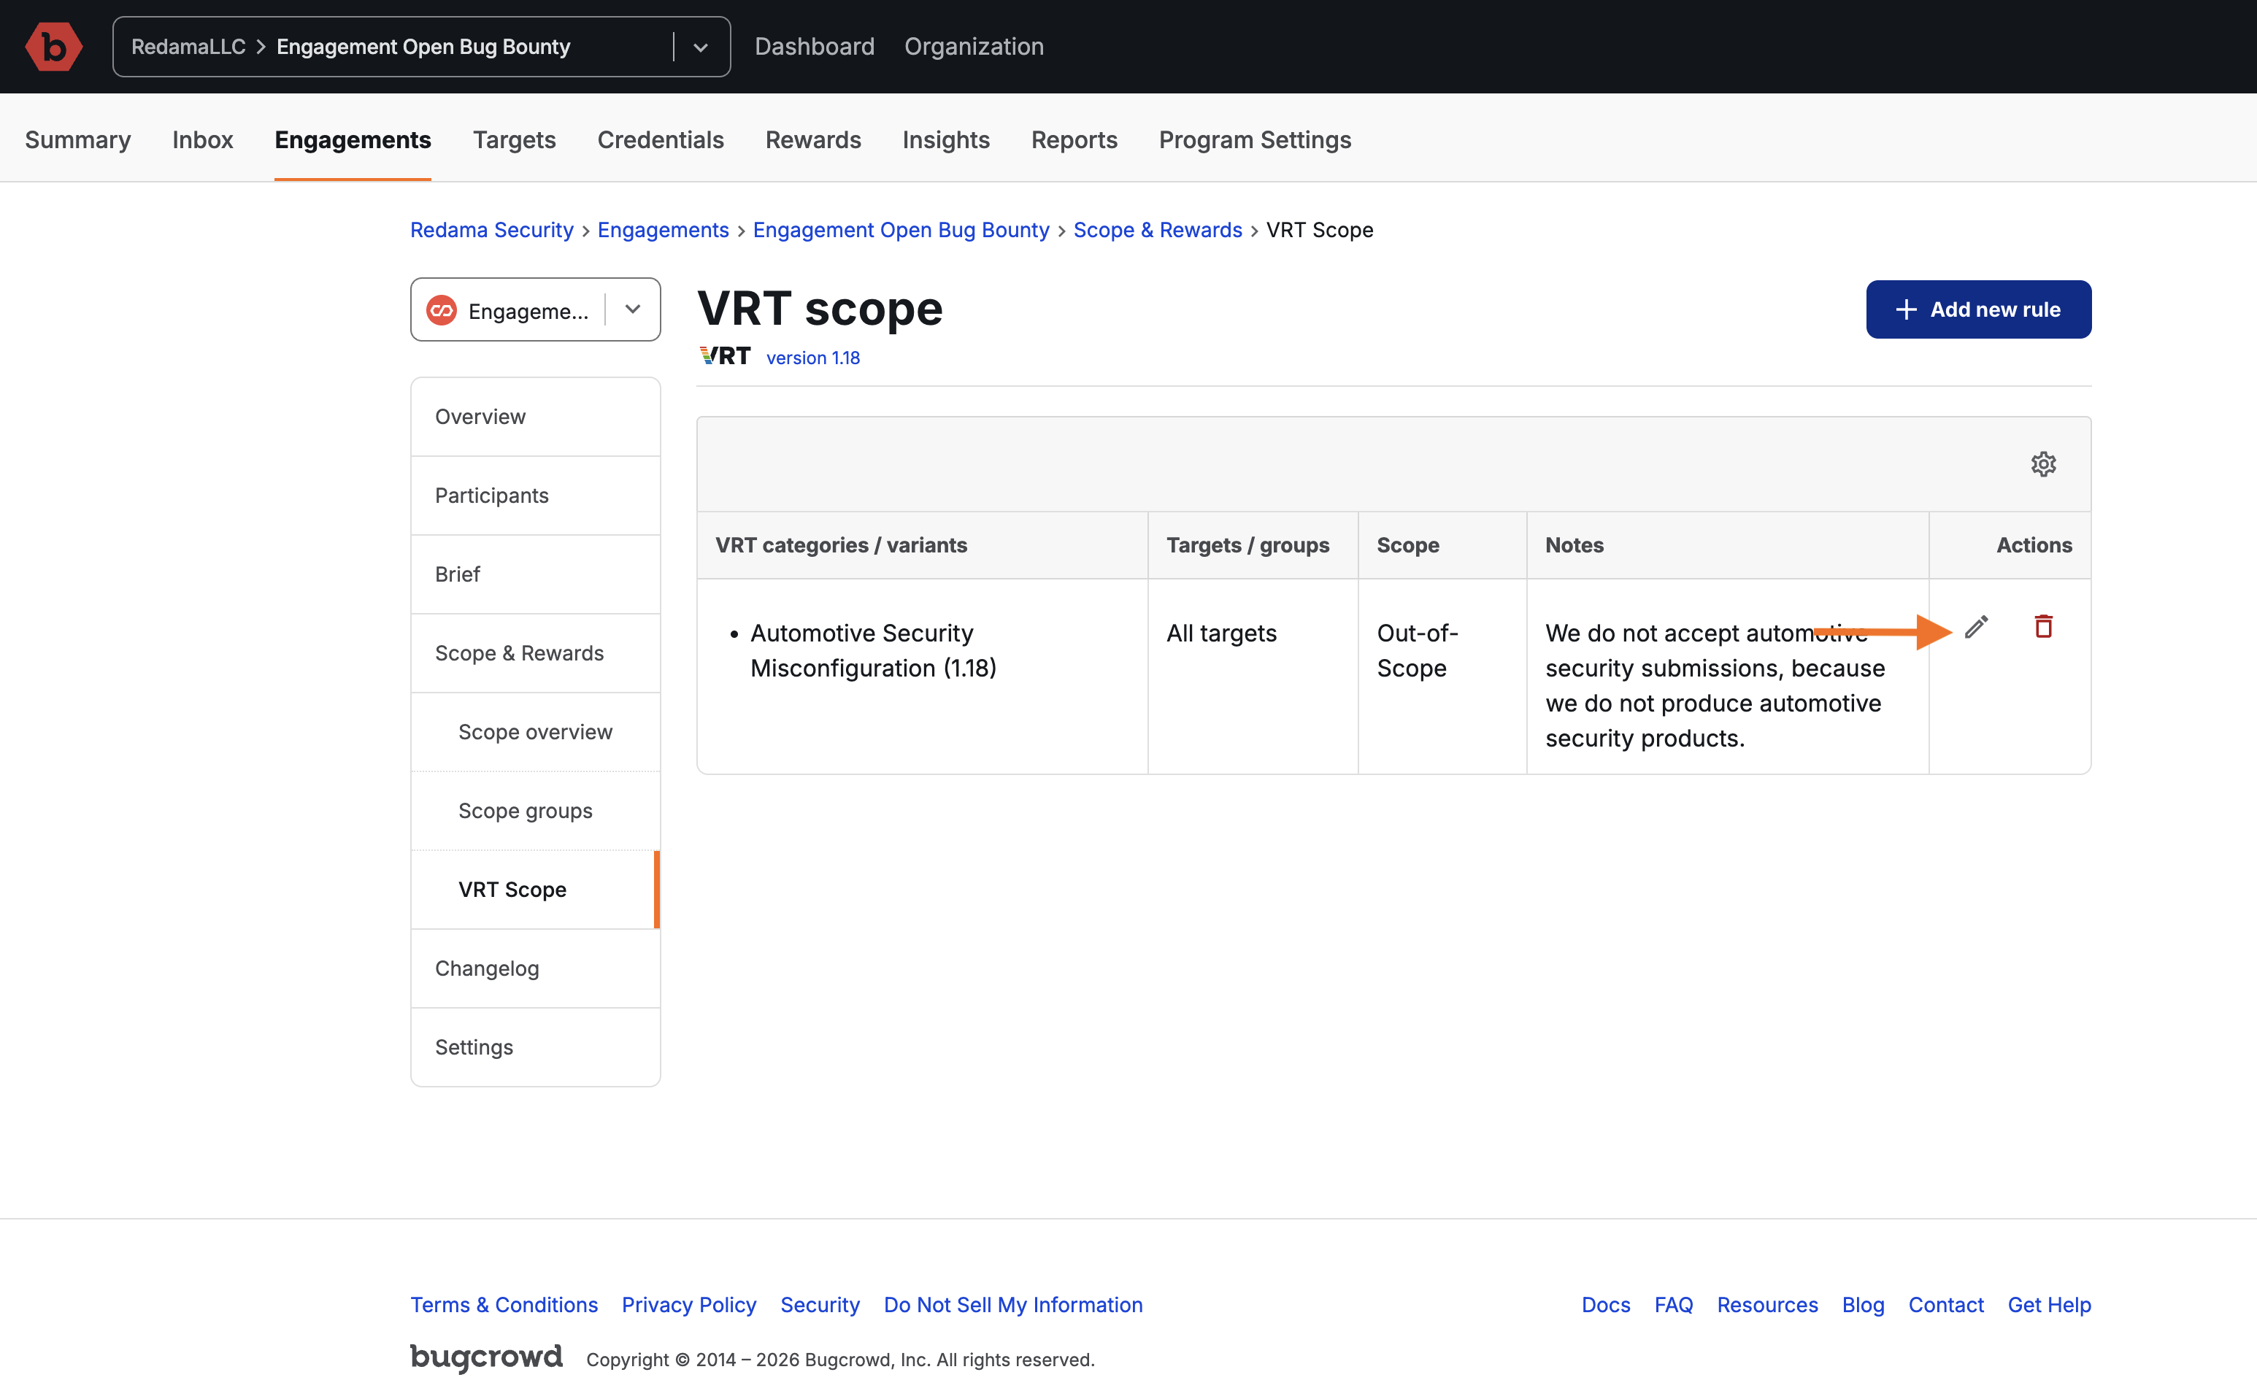Image resolution: width=2257 pixels, height=1391 pixels.
Task: Select the Engagements tab
Action: coord(353,140)
